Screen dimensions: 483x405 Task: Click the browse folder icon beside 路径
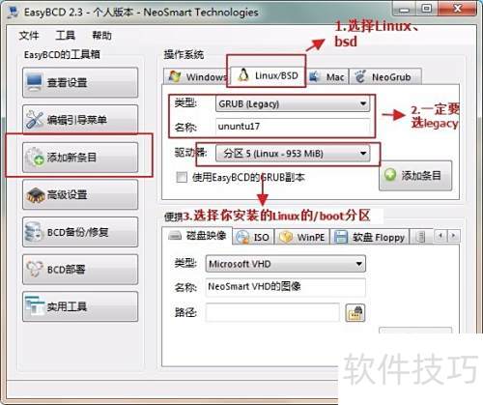[x=355, y=312]
